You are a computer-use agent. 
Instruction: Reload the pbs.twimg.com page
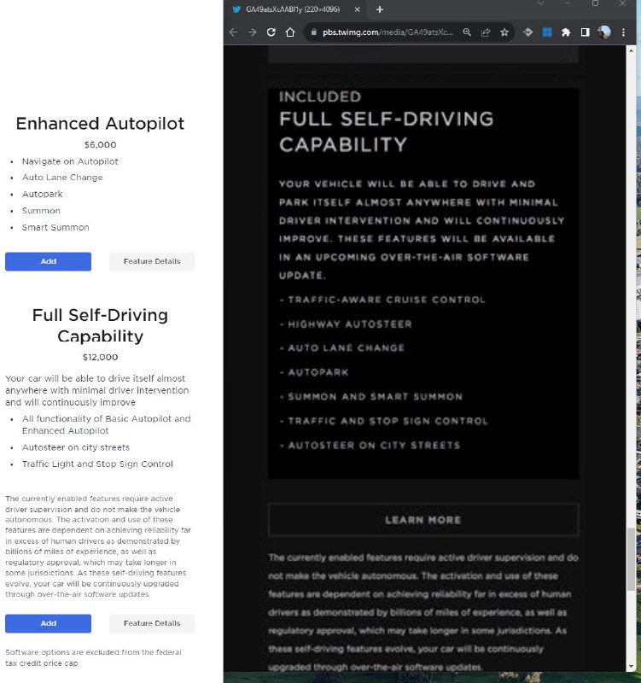pos(271,32)
